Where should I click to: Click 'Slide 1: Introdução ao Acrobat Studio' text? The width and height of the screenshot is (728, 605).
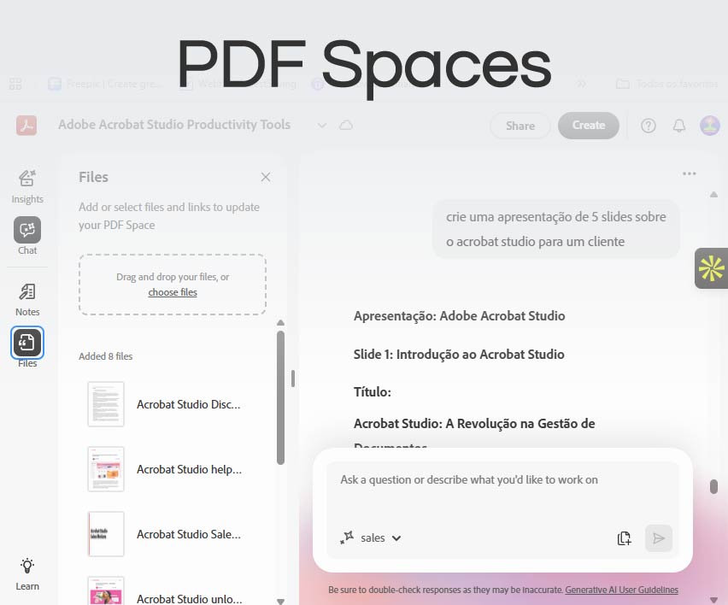pyautogui.click(x=459, y=355)
